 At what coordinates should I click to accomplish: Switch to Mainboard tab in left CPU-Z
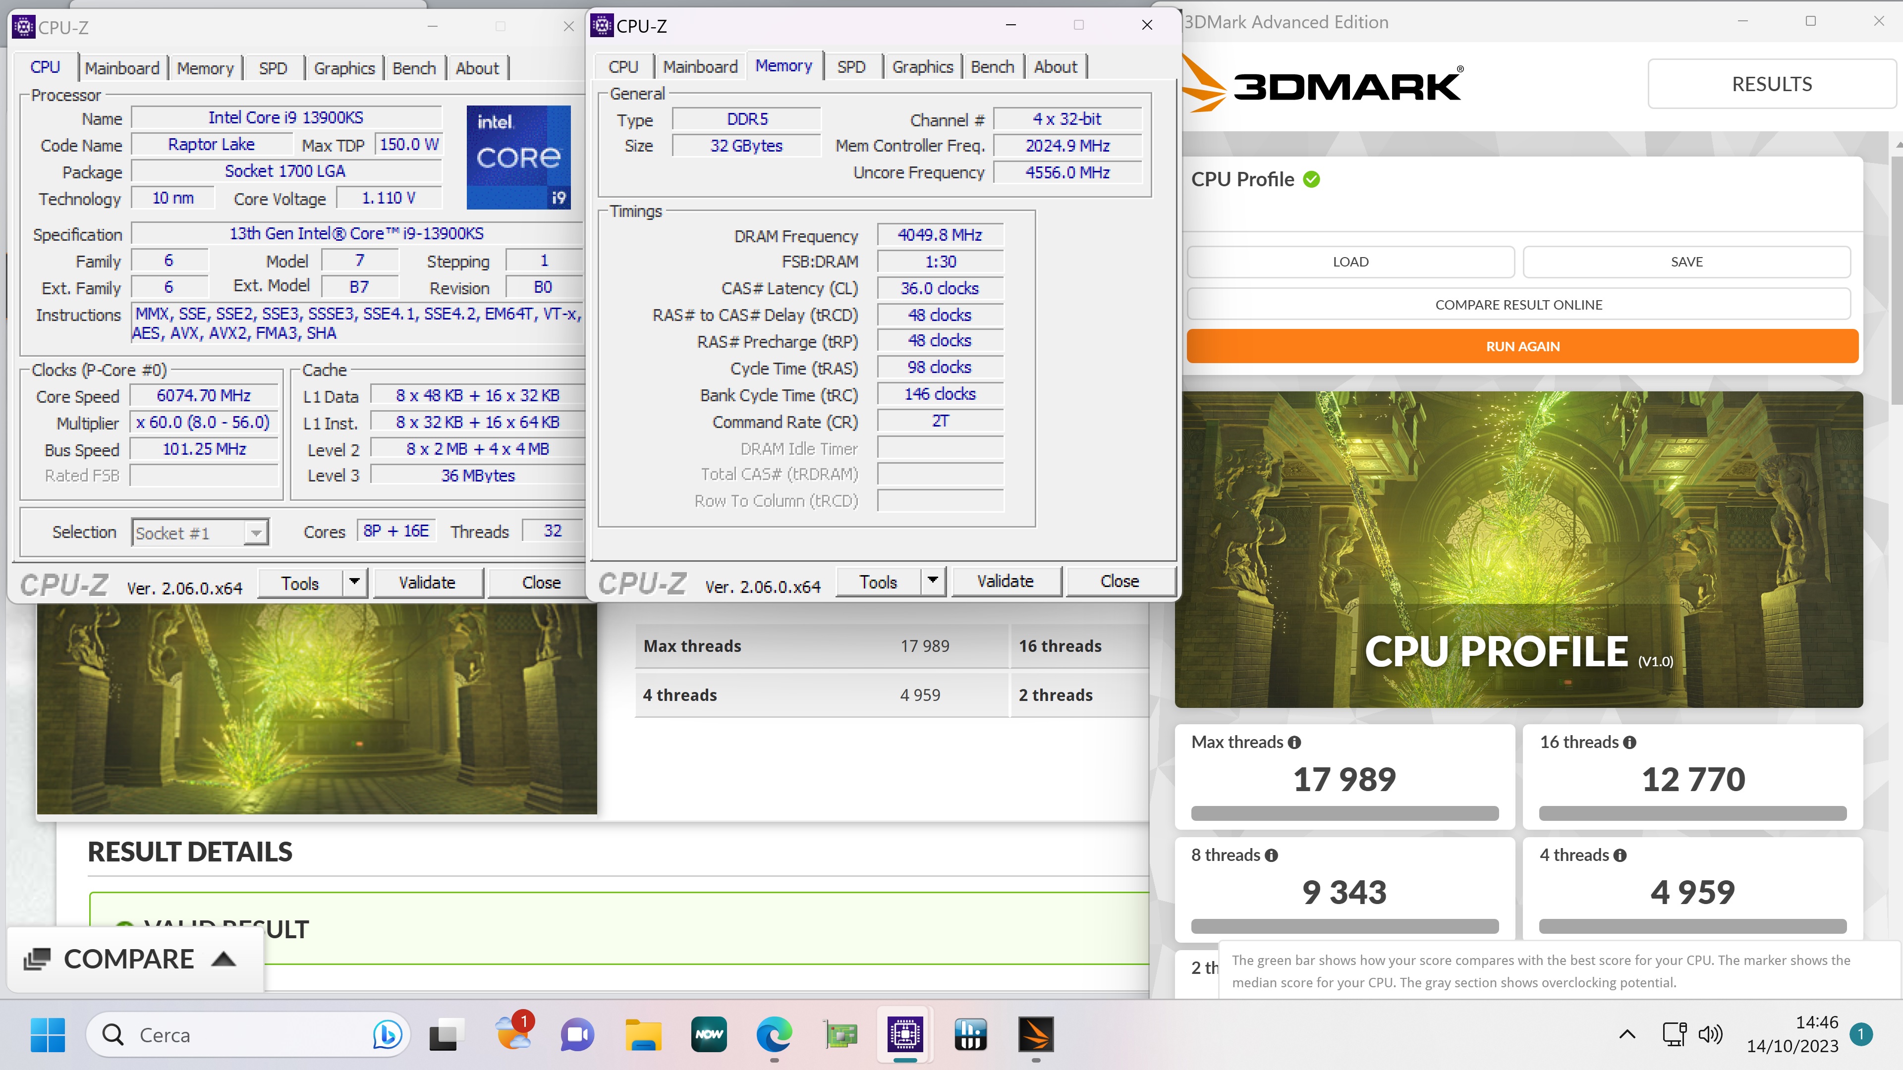[x=122, y=68]
